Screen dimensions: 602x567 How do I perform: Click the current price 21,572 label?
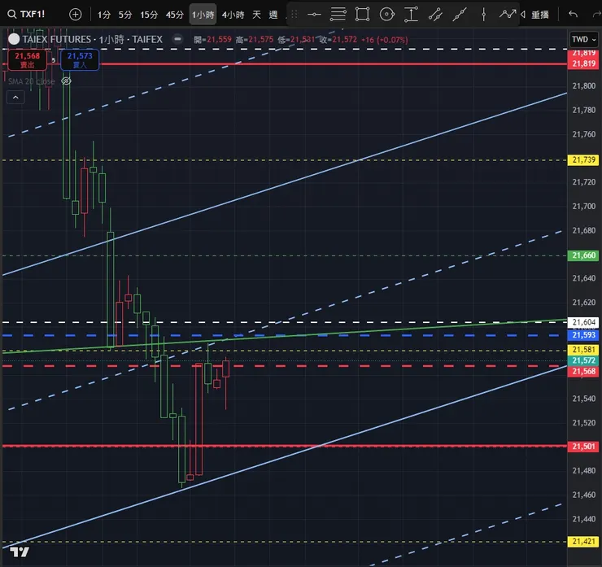point(582,360)
